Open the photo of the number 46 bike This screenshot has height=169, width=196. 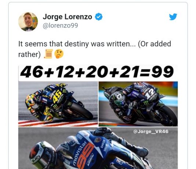(x=58, y=104)
